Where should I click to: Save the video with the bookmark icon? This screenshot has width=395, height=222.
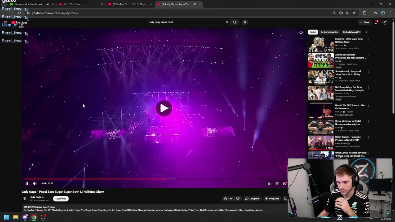pos(286,199)
